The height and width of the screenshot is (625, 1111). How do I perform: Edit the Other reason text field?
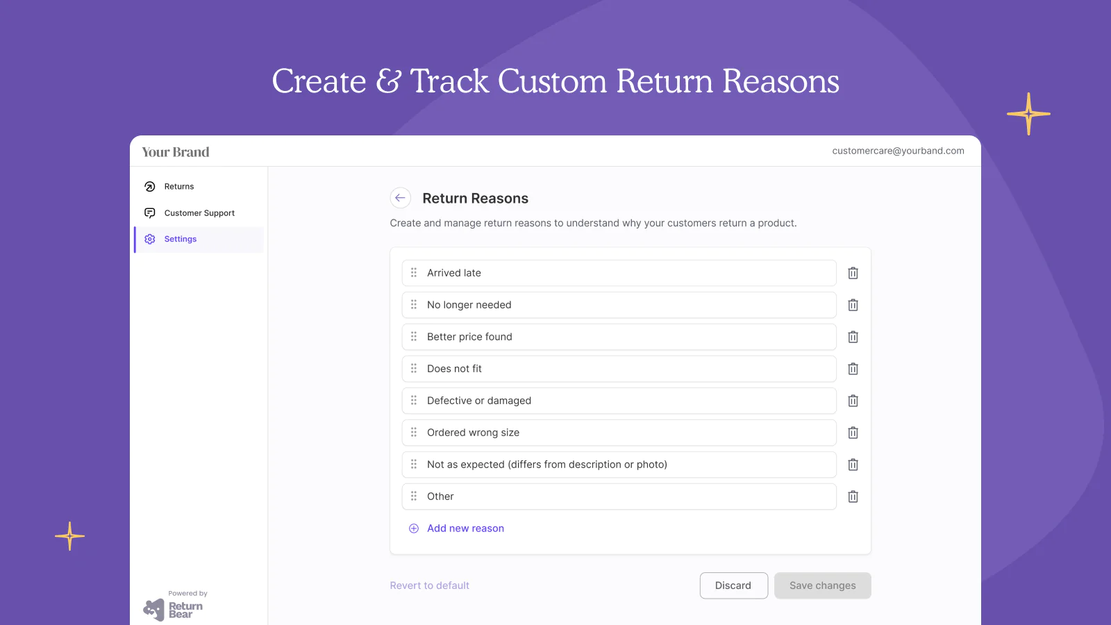[x=619, y=497]
